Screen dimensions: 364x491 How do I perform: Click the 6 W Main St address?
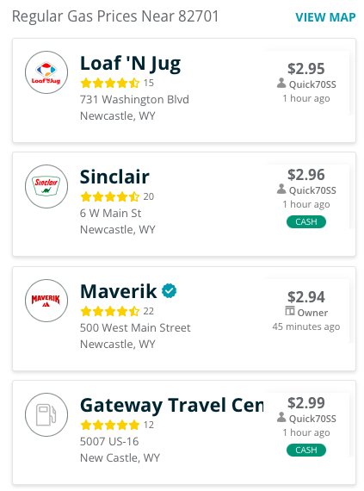pos(111,214)
